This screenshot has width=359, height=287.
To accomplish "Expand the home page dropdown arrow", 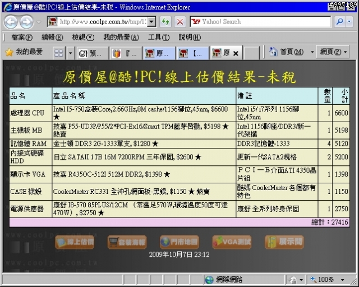I will (x=312, y=52).
